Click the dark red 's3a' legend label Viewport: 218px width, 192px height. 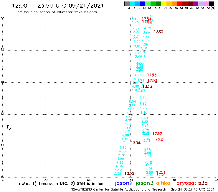coord(203,183)
